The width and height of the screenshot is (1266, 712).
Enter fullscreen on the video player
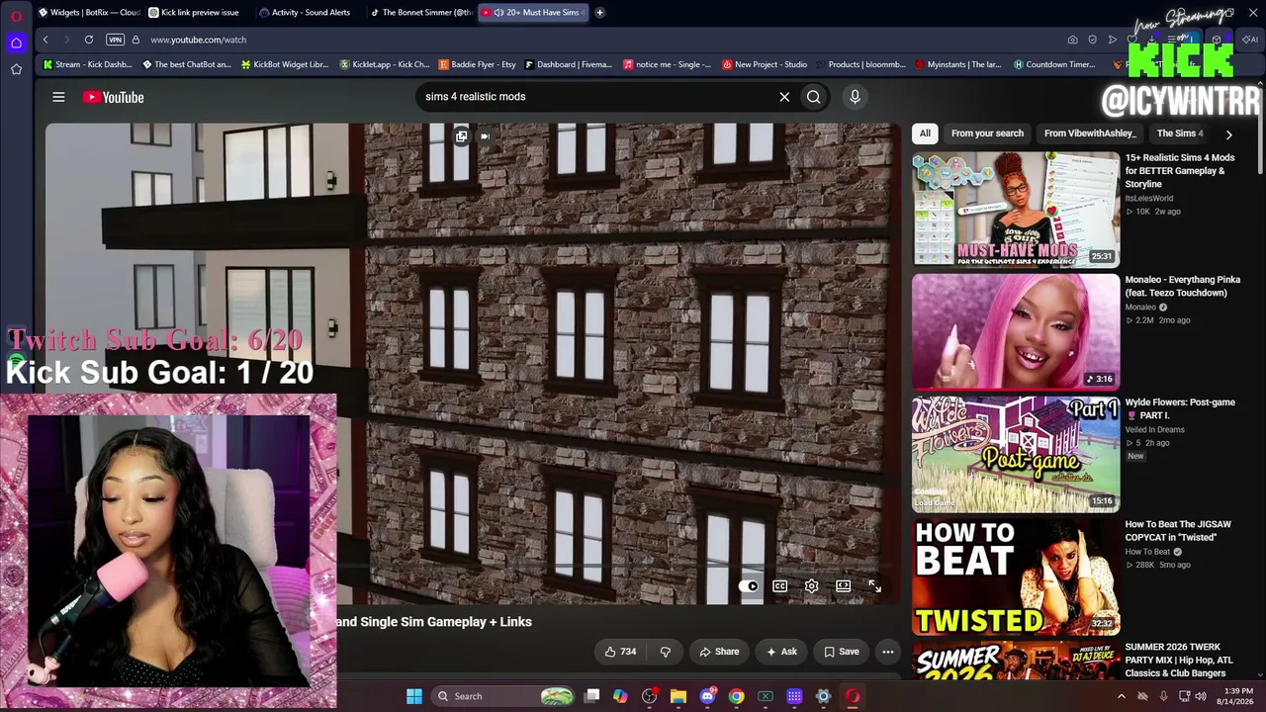(874, 586)
